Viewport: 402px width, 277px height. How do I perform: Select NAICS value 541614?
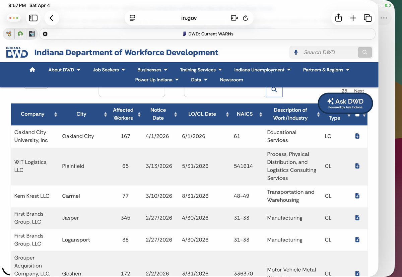pyautogui.click(x=243, y=166)
